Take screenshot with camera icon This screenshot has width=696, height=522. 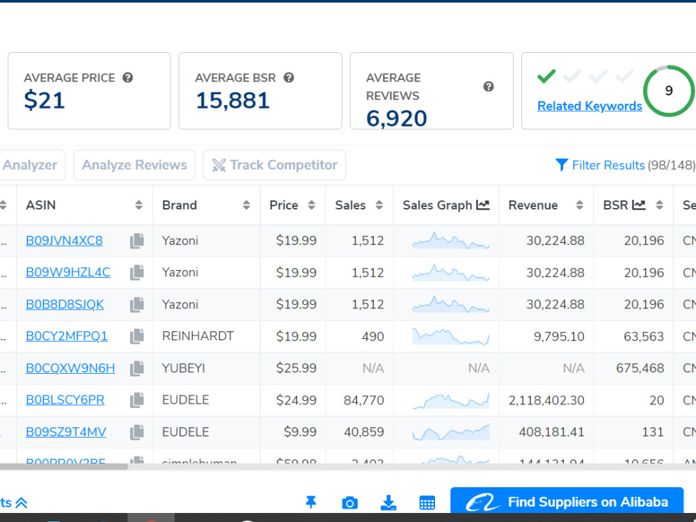(x=350, y=503)
